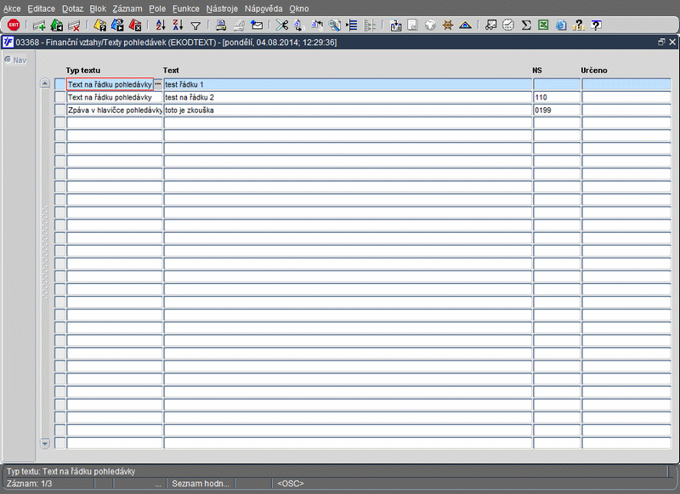Click the 'test řádku 1' text field

[x=348, y=84]
